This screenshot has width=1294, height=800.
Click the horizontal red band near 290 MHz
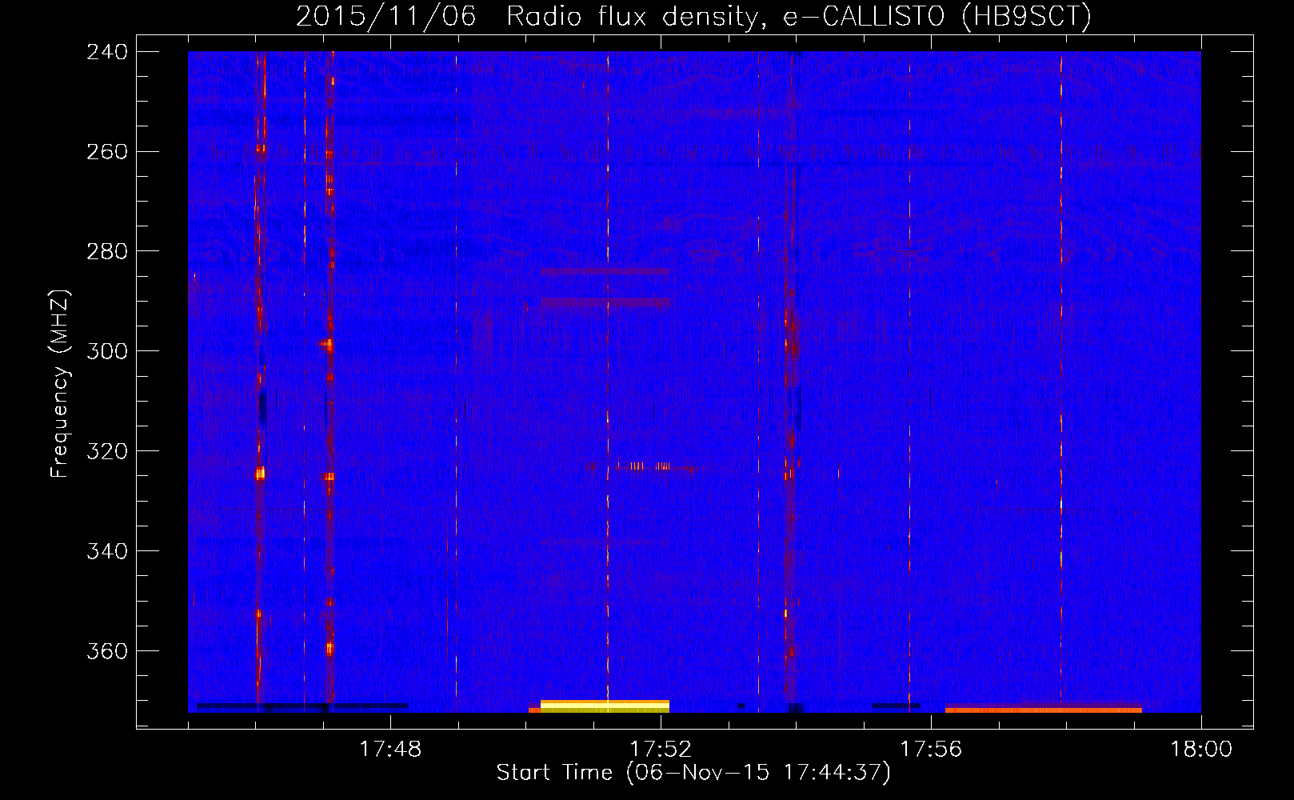pyautogui.click(x=605, y=302)
